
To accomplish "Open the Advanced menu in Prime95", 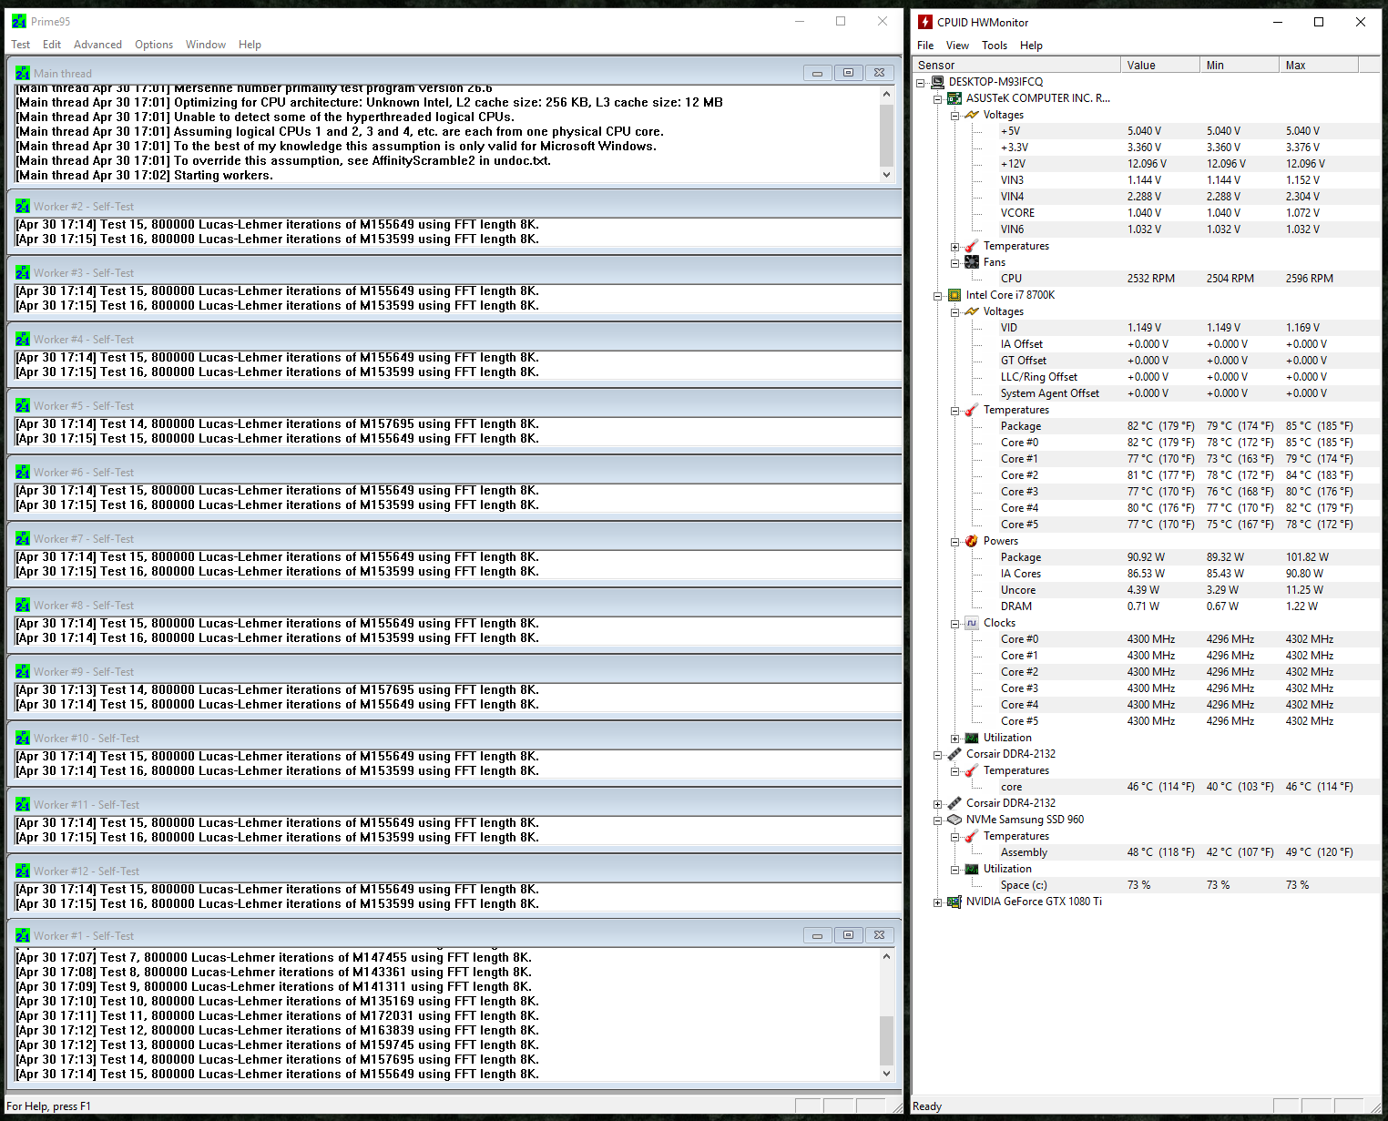I will point(97,45).
